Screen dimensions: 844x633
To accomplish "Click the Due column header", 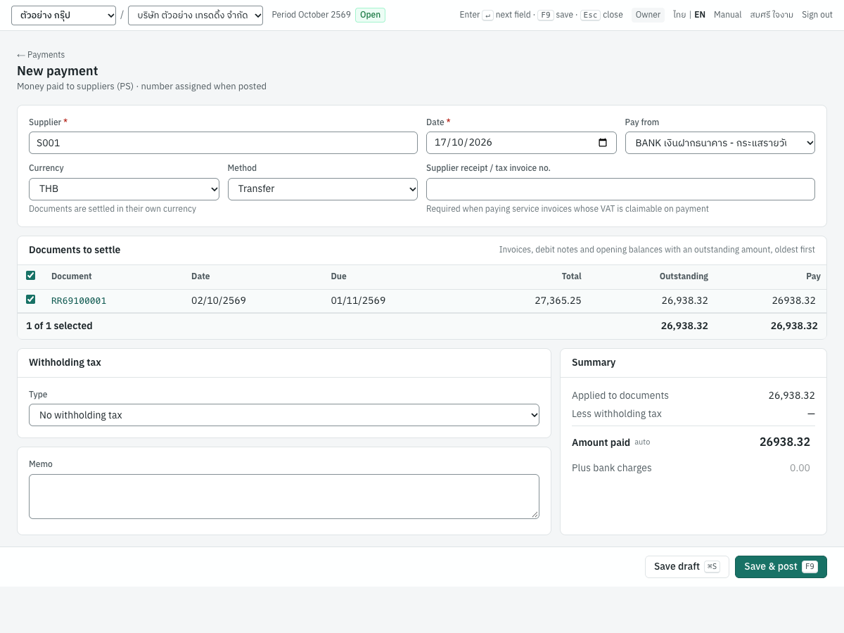I will [338, 276].
